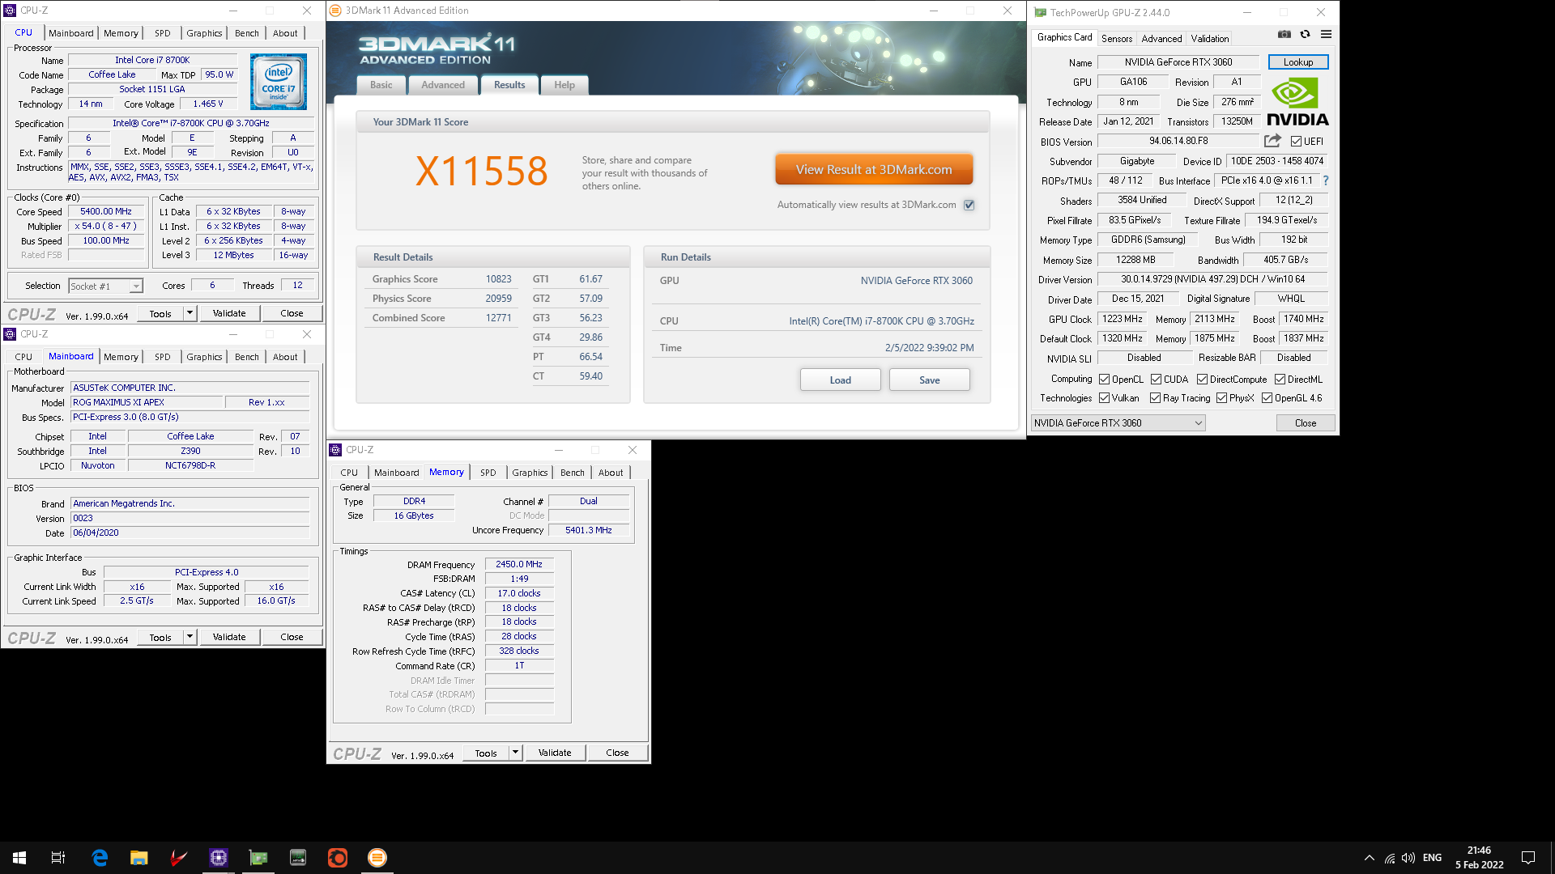
Task: Click the DRAM Frequency 2450.0 MHz value
Action: tap(519, 564)
